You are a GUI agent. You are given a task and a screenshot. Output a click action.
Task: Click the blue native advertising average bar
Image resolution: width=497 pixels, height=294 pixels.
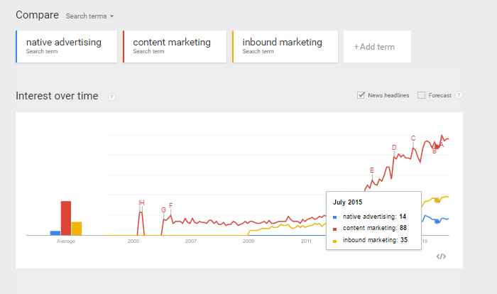pos(55,232)
